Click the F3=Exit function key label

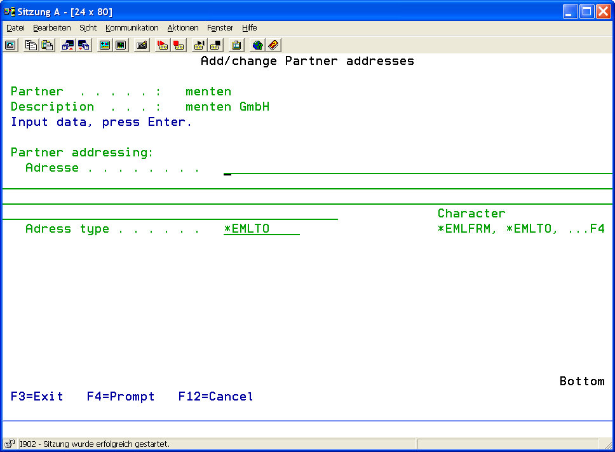37,397
